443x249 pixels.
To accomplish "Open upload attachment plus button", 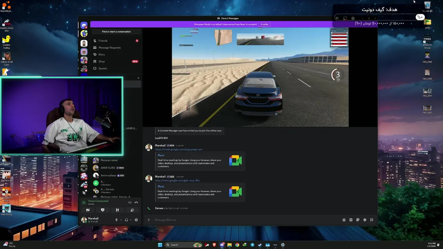I will [149, 220].
